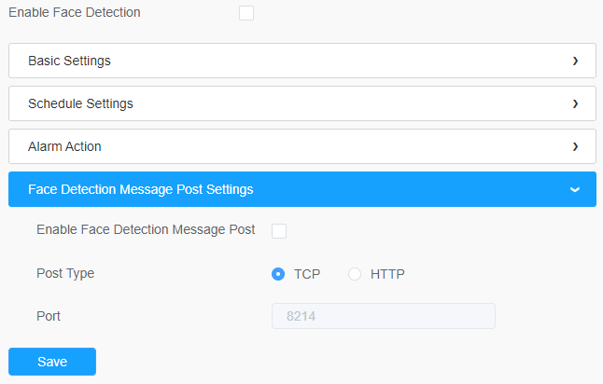Collapse Message Post Settings via down chevron
The image size is (603, 384).
pos(575,190)
